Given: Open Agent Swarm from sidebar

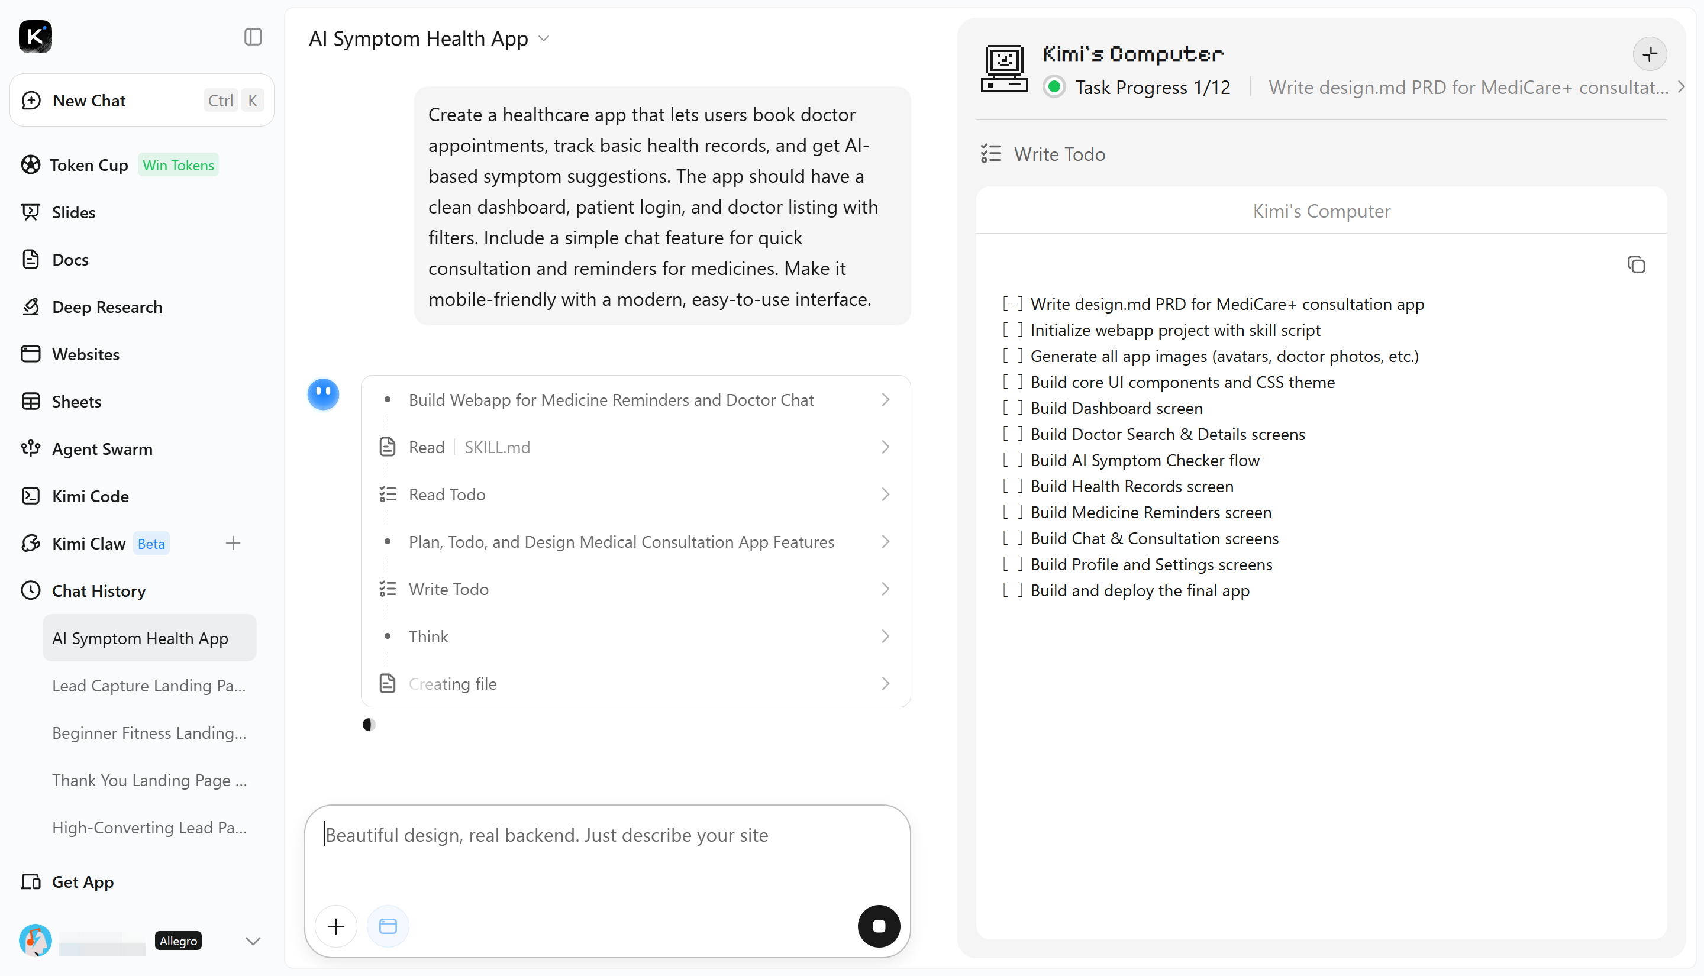Looking at the screenshot, I should (x=102, y=448).
